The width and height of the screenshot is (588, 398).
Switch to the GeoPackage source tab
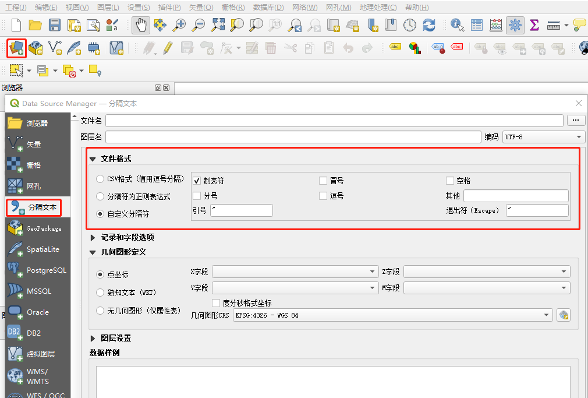coord(38,228)
